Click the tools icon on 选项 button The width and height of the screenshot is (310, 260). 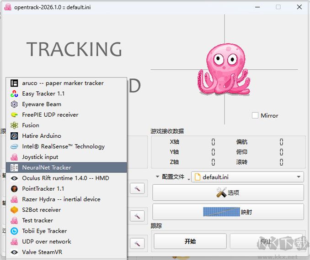(x=221, y=192)
